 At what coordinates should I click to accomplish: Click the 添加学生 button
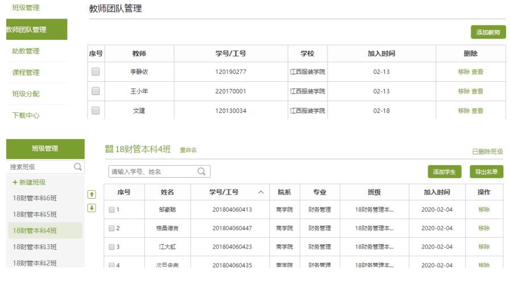[445, 172]
